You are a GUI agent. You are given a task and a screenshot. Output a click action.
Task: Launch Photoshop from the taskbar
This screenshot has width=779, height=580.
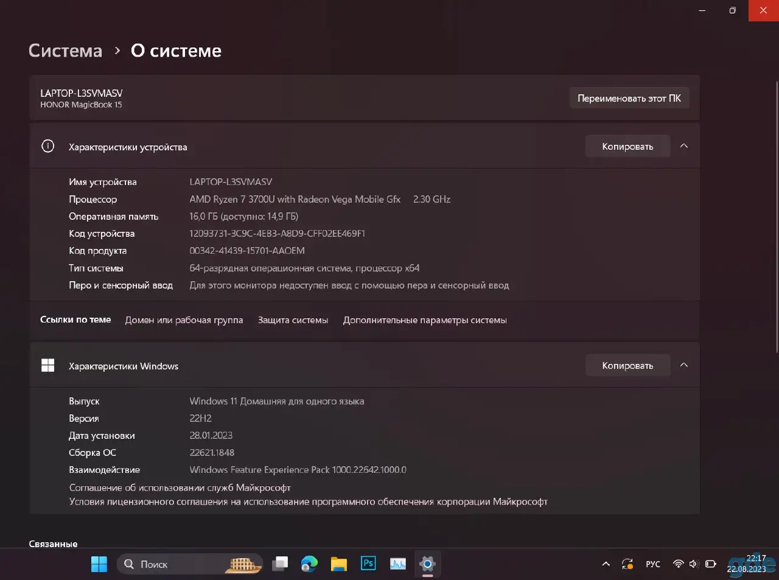click(x=368, y=564)
